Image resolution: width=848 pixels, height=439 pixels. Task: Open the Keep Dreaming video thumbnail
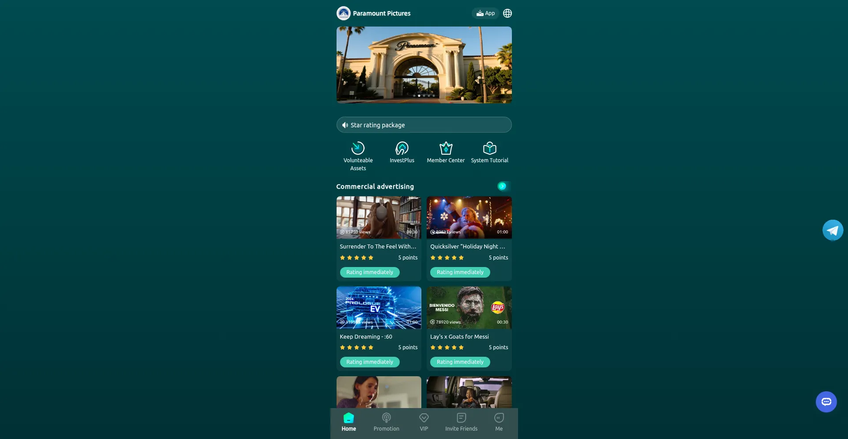point(379,307)
